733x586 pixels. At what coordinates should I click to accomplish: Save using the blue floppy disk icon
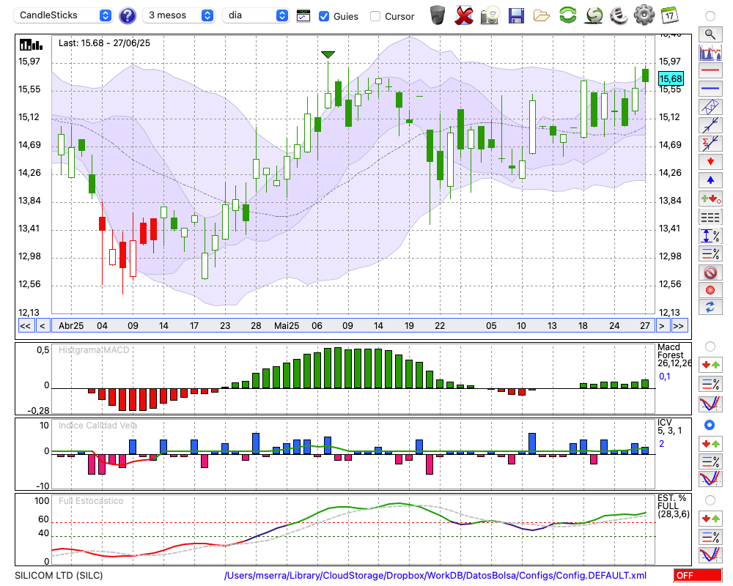pos(515,15)
